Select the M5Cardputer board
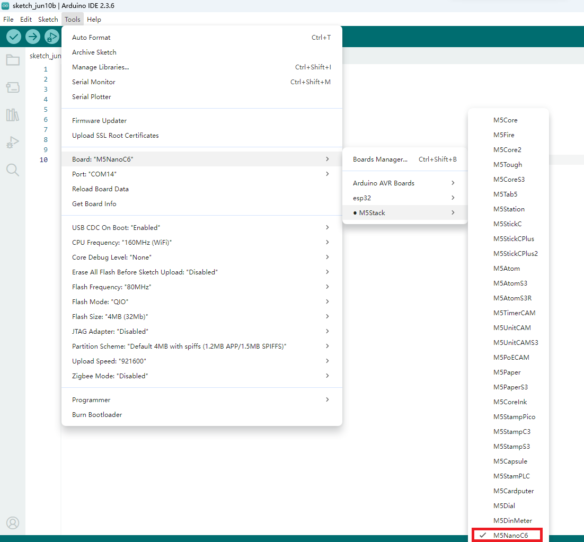584x542 pixels. point(508,491)
